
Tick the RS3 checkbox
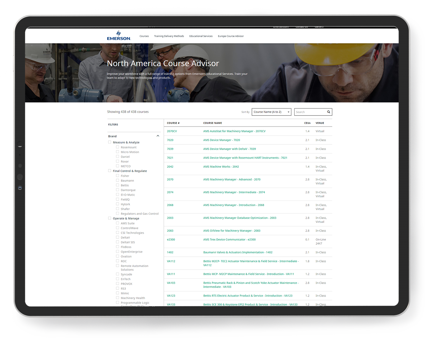pos(117,288)
